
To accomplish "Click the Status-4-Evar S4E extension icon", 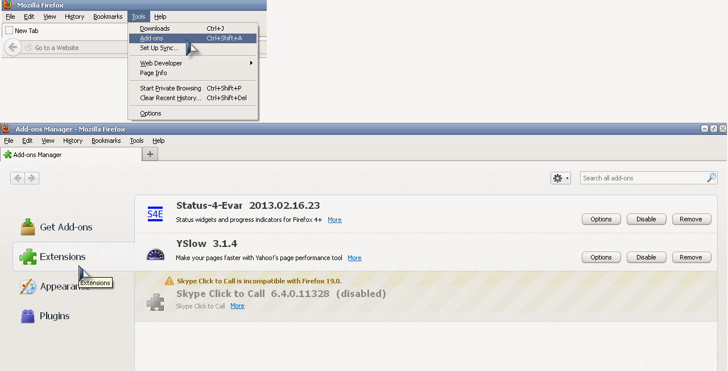I will [155, 214].
